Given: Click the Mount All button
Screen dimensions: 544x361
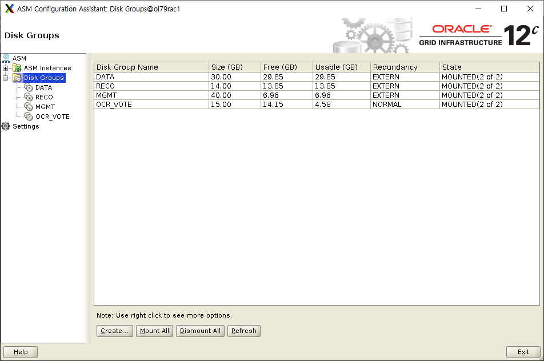Looking at the screenshot, I should [154, 331].
